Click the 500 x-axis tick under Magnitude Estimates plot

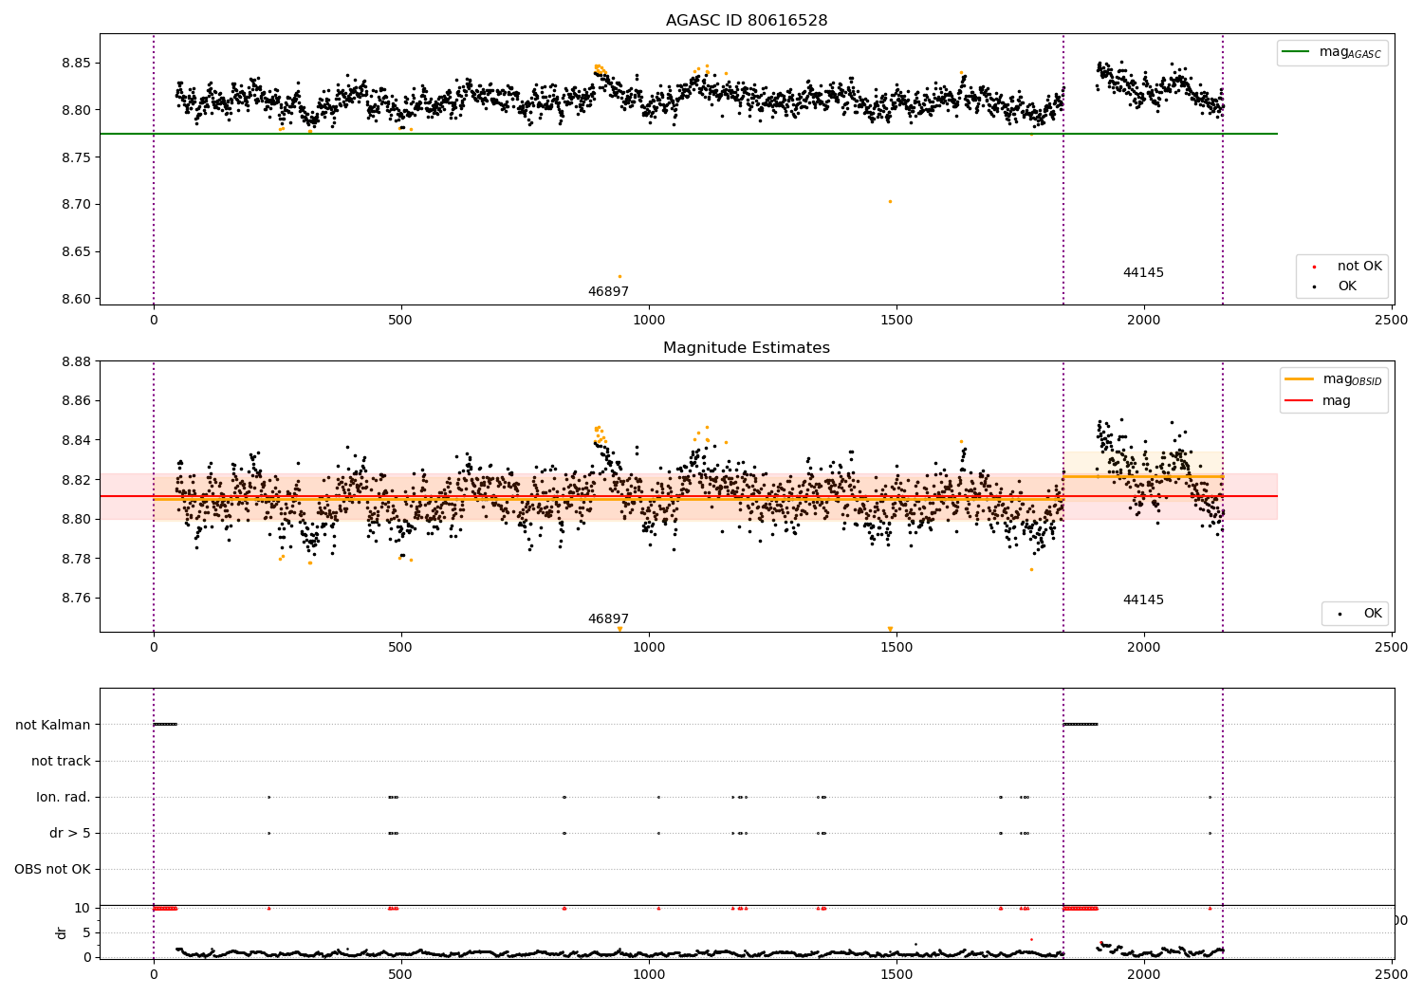click(401, 647)
